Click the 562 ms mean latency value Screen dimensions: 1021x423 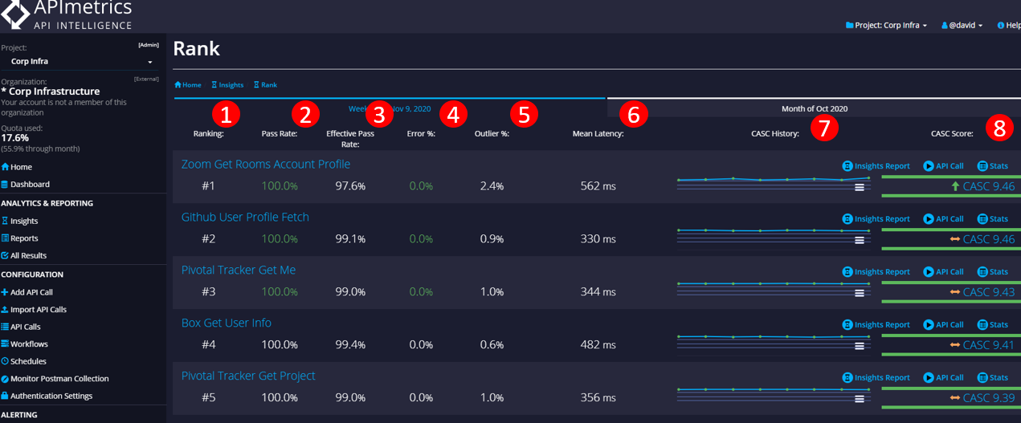(598, 186)
